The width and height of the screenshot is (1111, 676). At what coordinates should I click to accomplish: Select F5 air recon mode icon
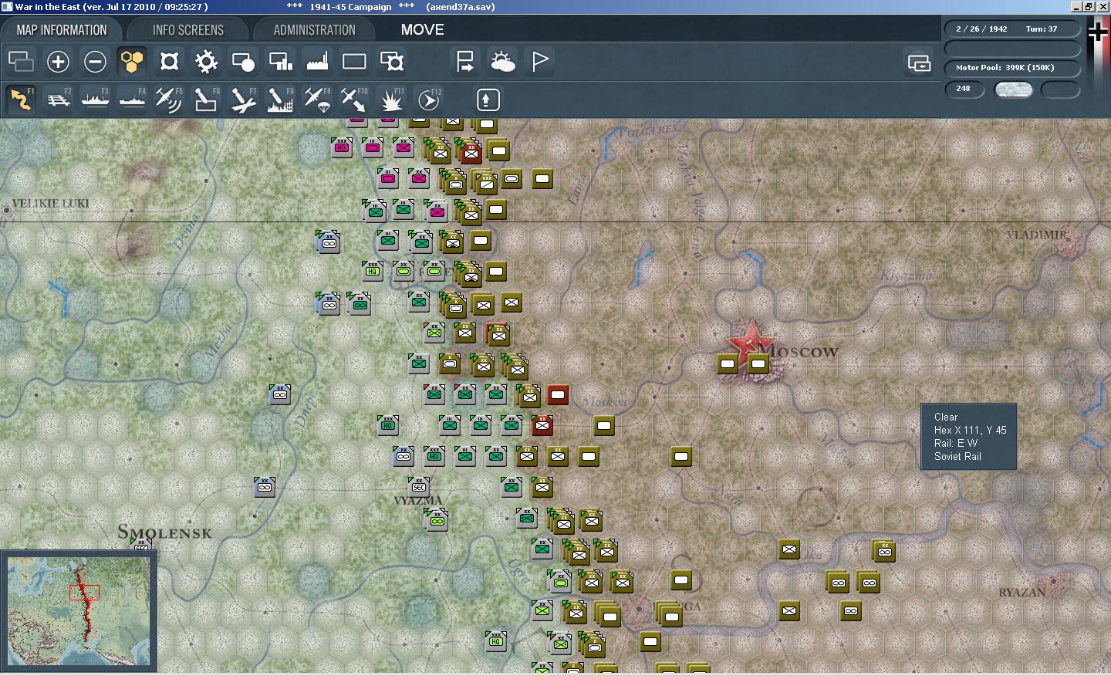pyautogui.click(x=169, y=100)
